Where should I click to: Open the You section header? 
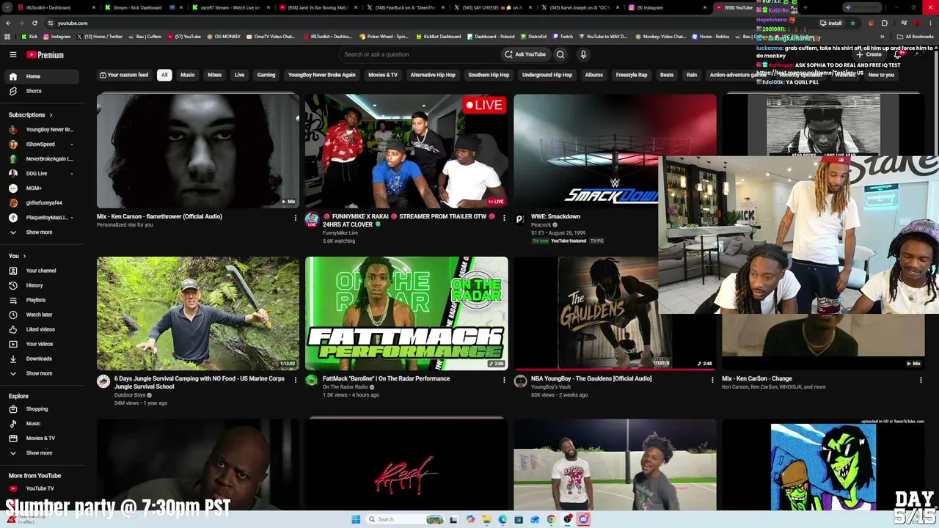pyautogui.click(x=18, y=256)
